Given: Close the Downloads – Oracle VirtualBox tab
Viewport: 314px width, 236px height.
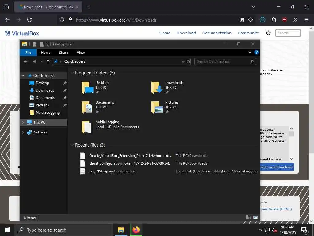Looking at the screenshot, I should [x=77, y=7].
